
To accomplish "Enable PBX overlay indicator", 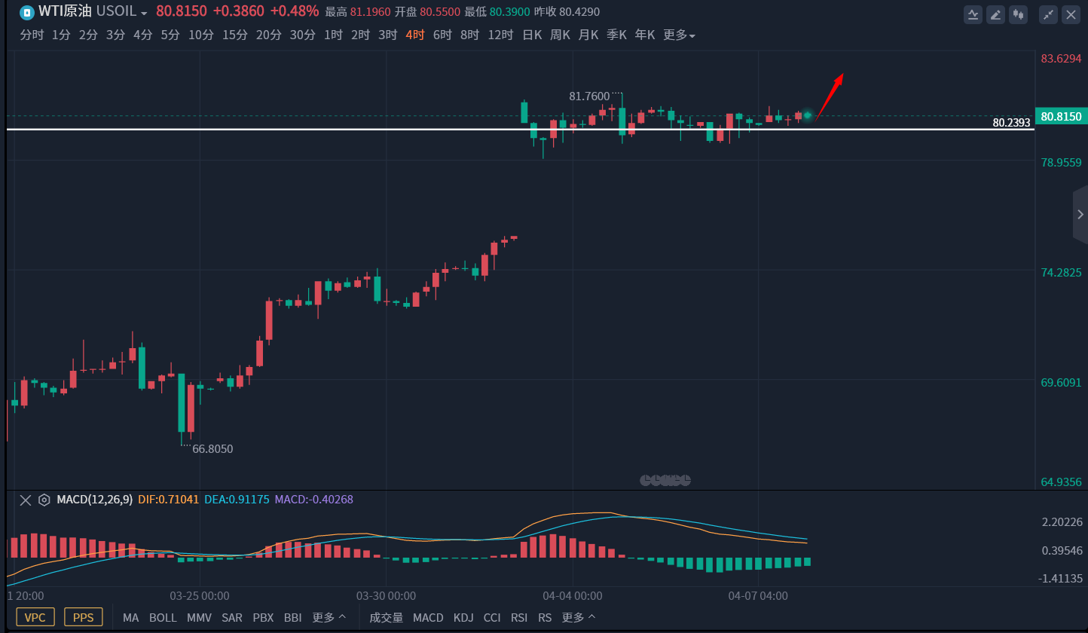I will (x=263, y=617).
